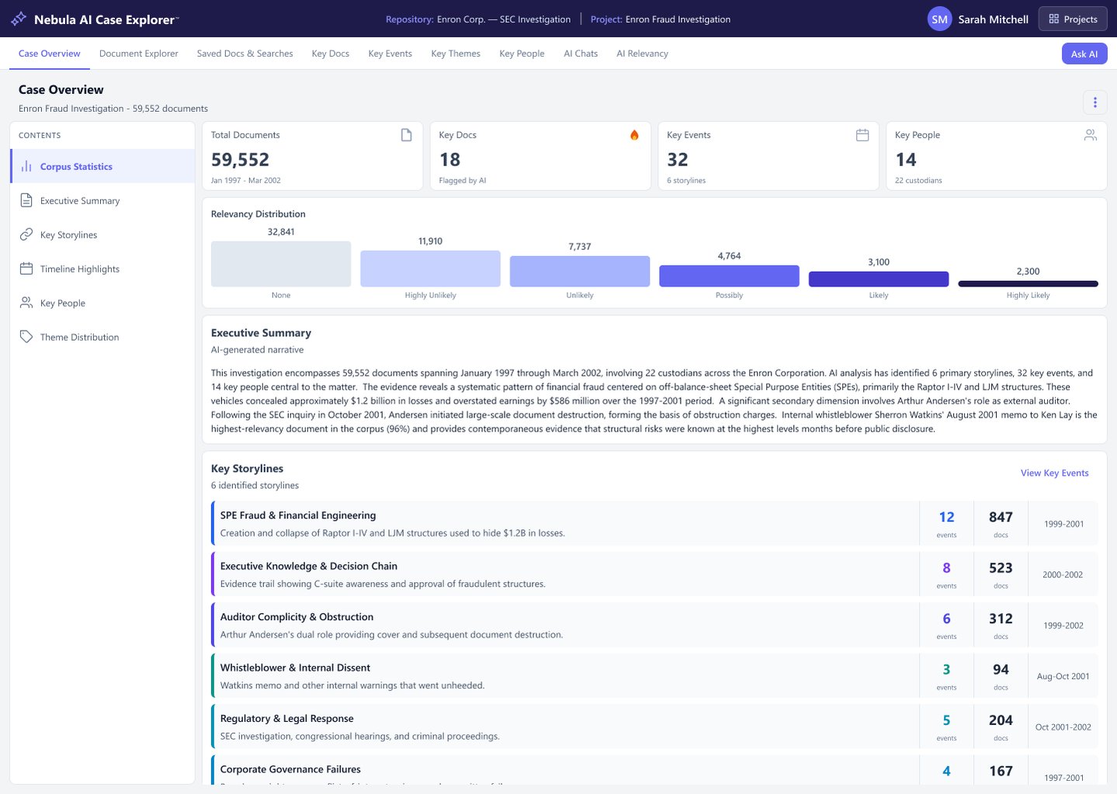Click the Theme Distribution tag icon

click(x=26, y=337)
